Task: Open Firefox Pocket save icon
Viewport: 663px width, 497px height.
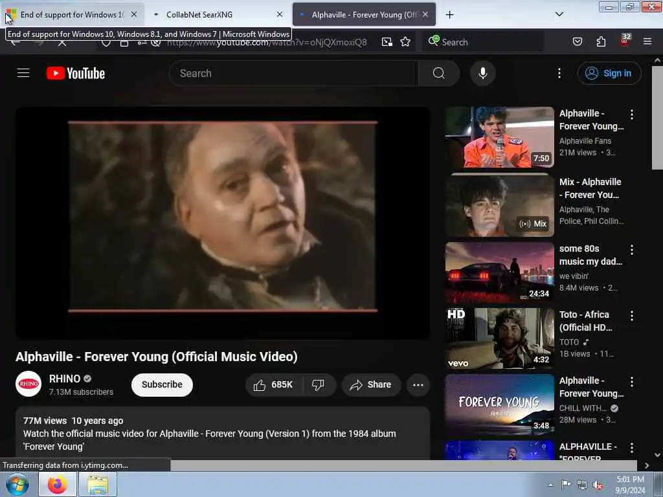Action: tap(577, 41)
